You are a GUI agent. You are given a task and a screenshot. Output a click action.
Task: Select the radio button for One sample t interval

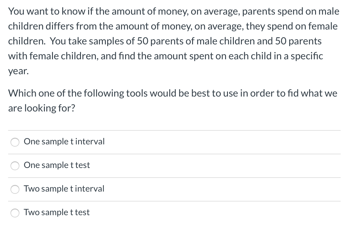15,142
